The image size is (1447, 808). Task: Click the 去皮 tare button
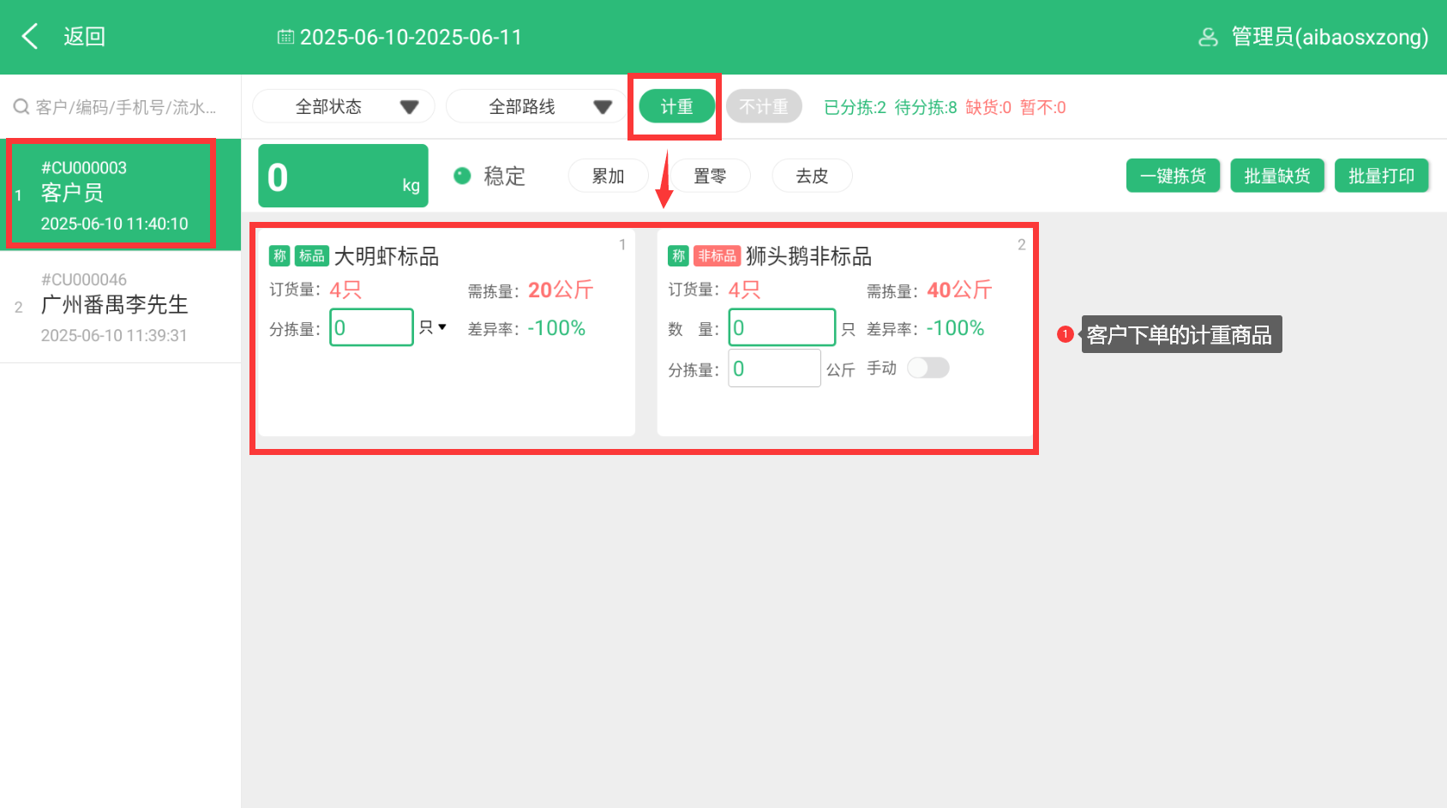[811, 176]
